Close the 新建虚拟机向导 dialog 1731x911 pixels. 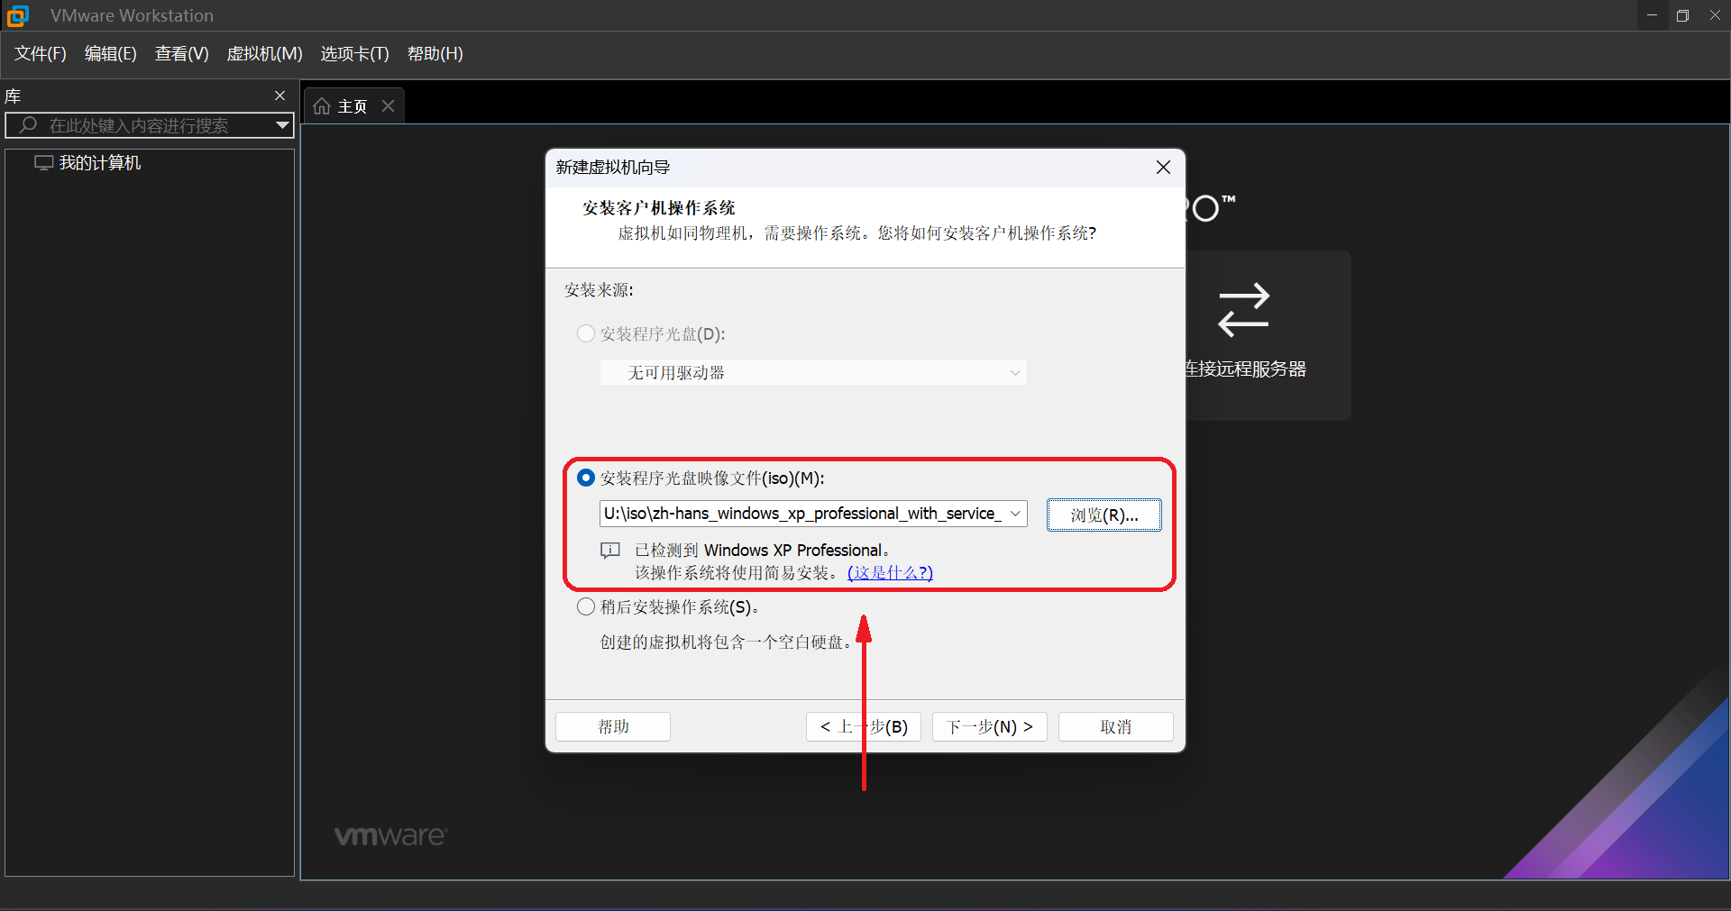pos(1163,168)
